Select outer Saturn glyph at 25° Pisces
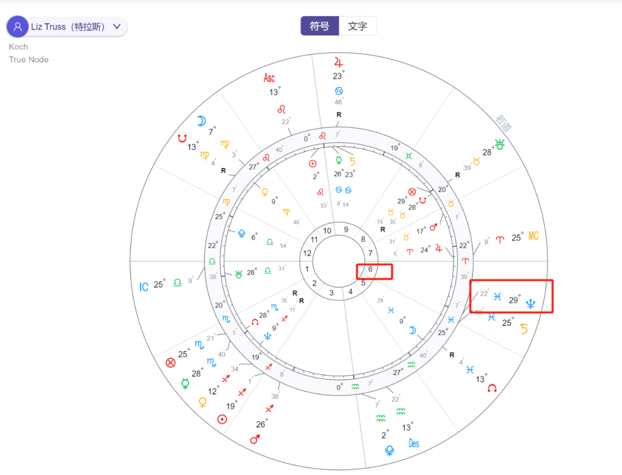 524,329
